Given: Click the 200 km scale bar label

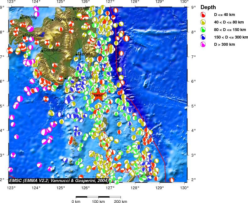Looking at the screenshot, I should coord(120,201).
